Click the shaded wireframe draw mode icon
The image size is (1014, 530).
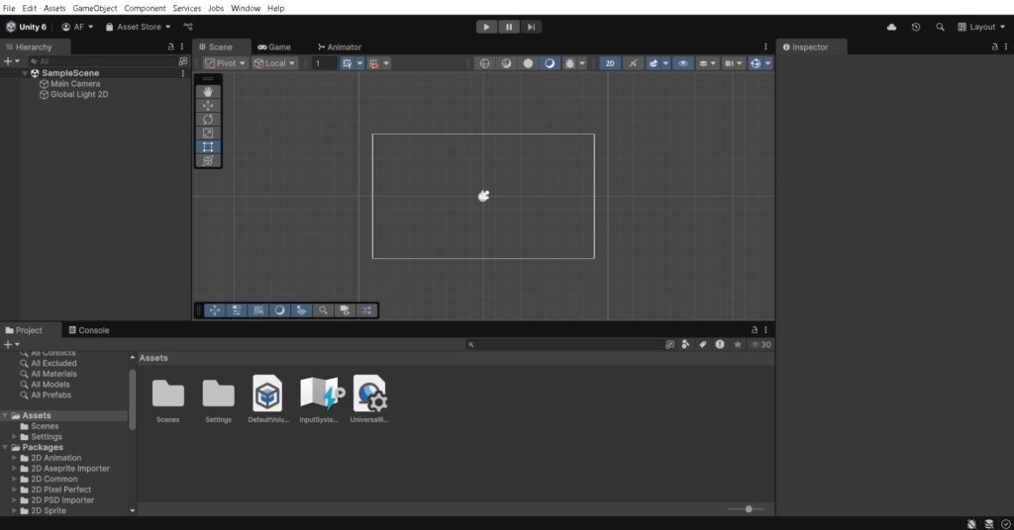pos(506,63)
